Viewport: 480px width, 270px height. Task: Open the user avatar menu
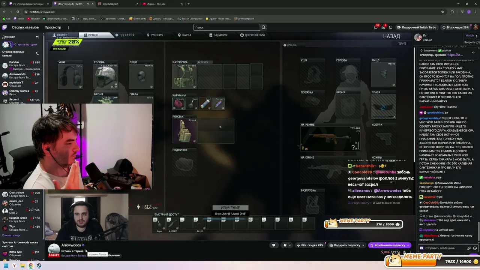[475, 27]
